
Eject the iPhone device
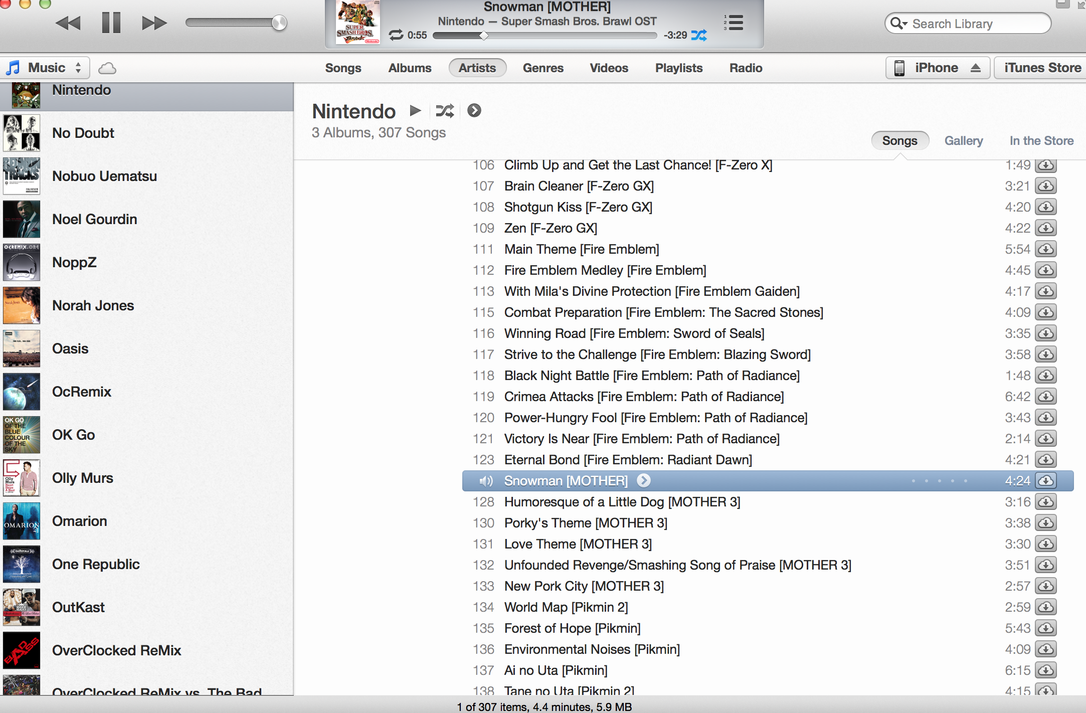[x=975, y=68]
